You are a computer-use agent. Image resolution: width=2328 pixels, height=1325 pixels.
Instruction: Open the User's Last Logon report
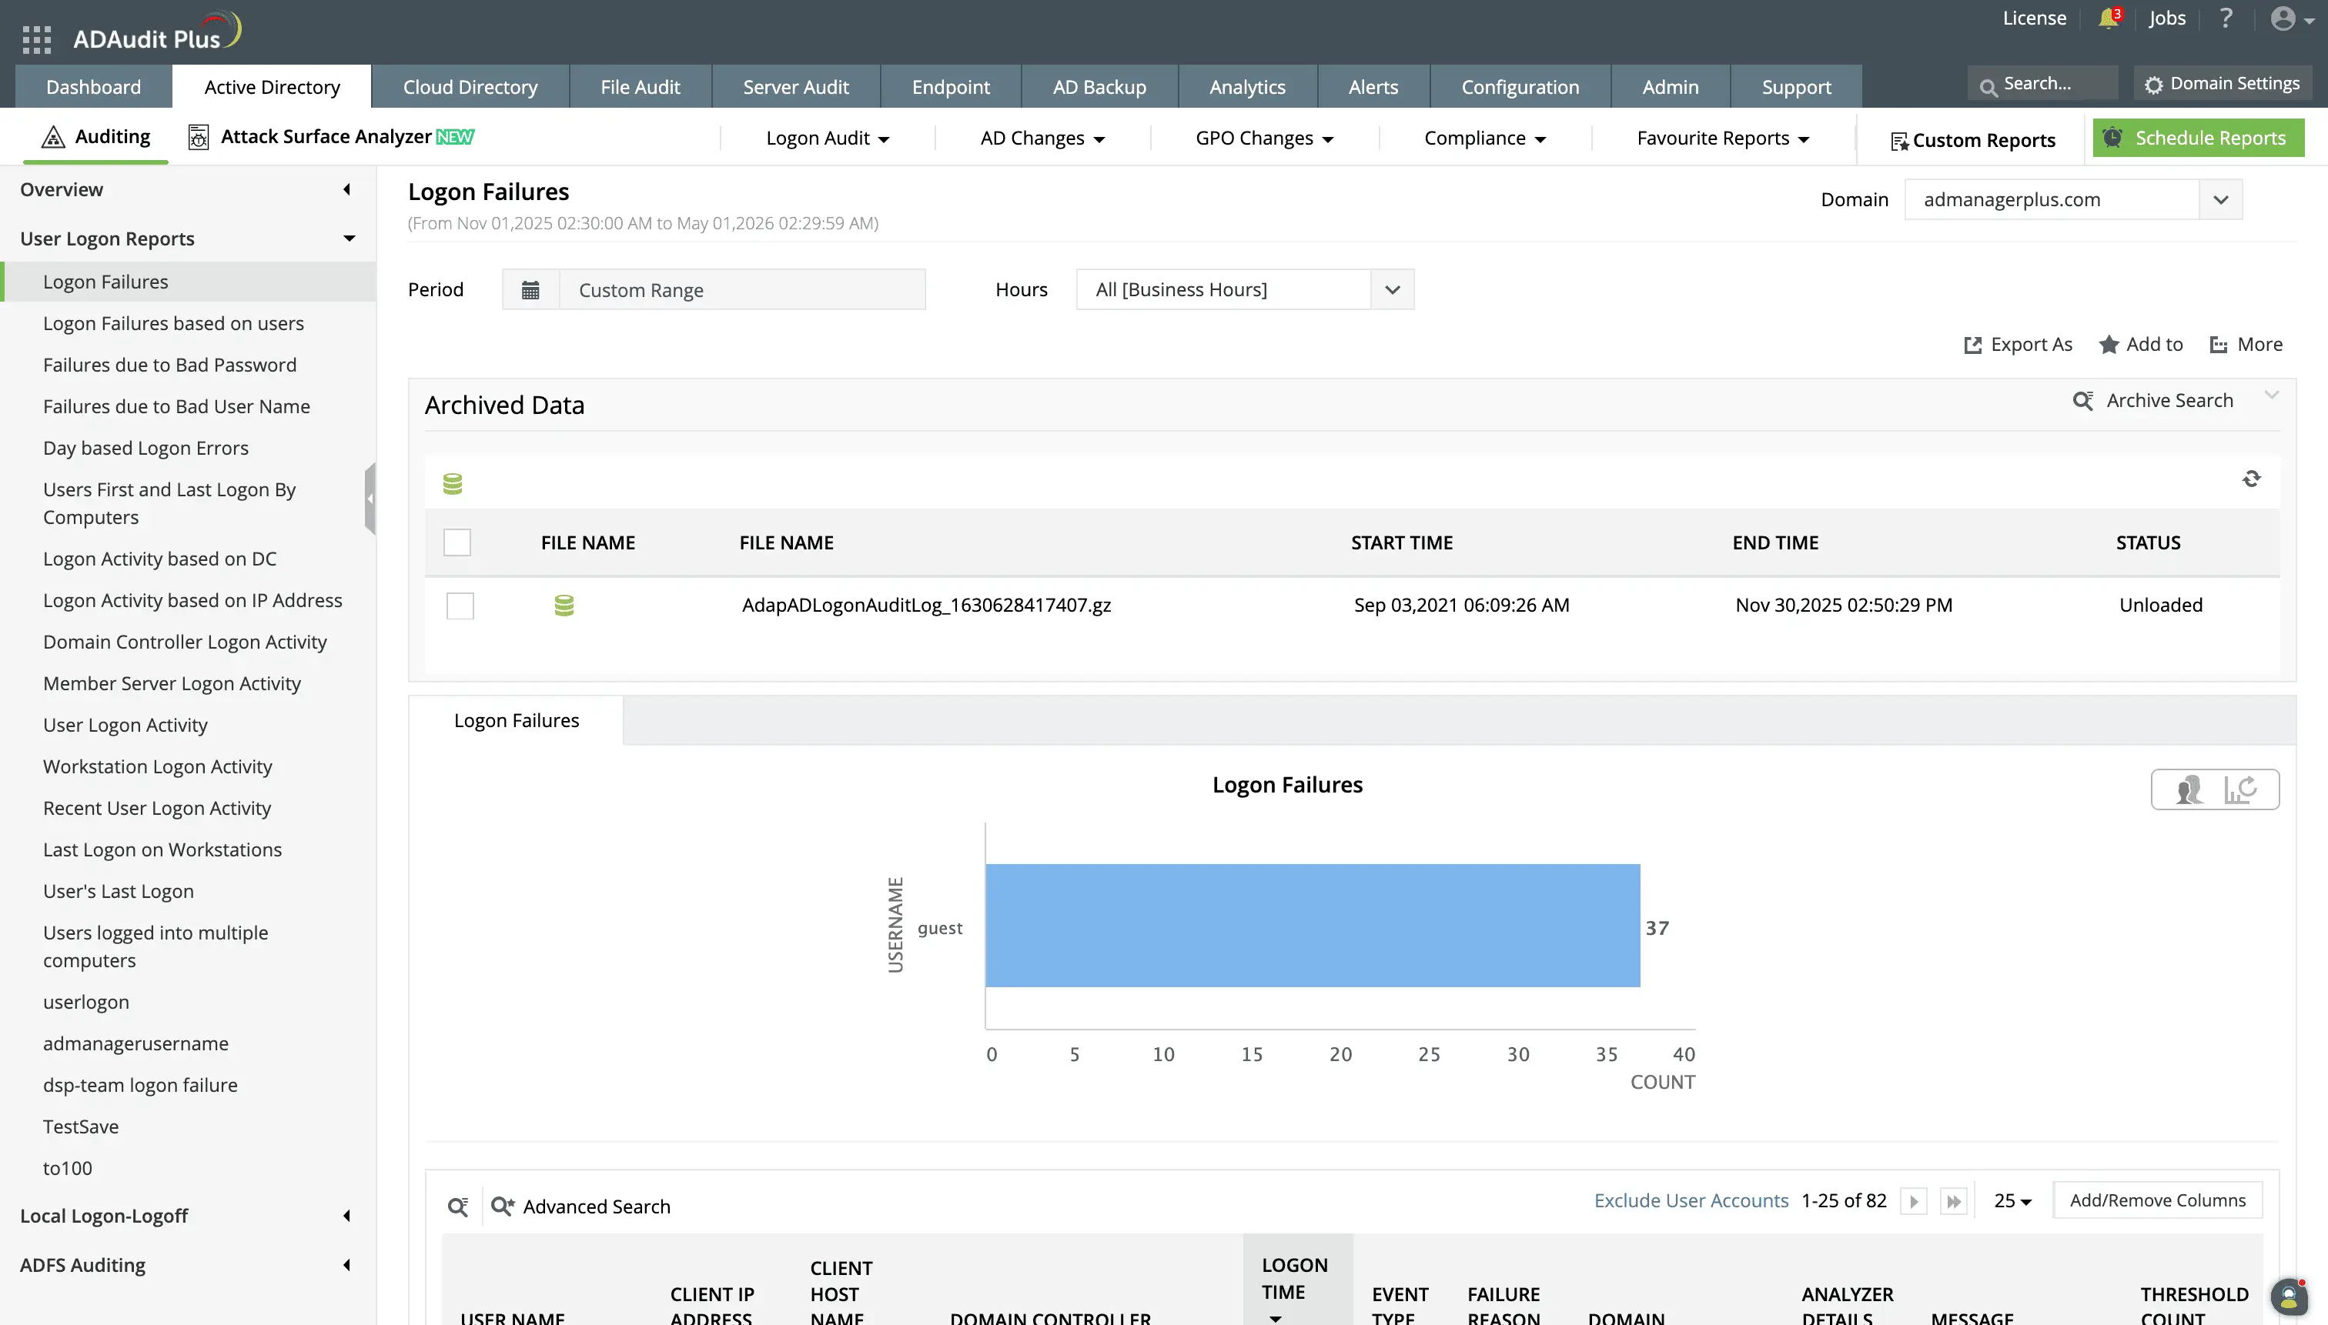[119, 892]
